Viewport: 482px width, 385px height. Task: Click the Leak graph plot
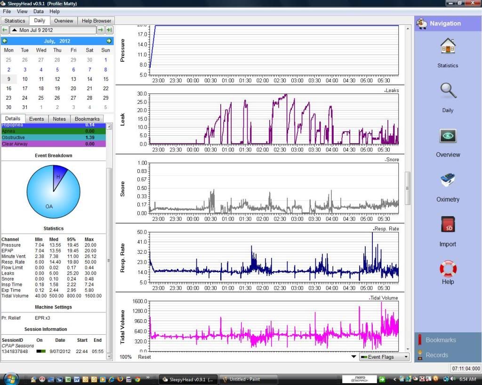click(274, 119)
